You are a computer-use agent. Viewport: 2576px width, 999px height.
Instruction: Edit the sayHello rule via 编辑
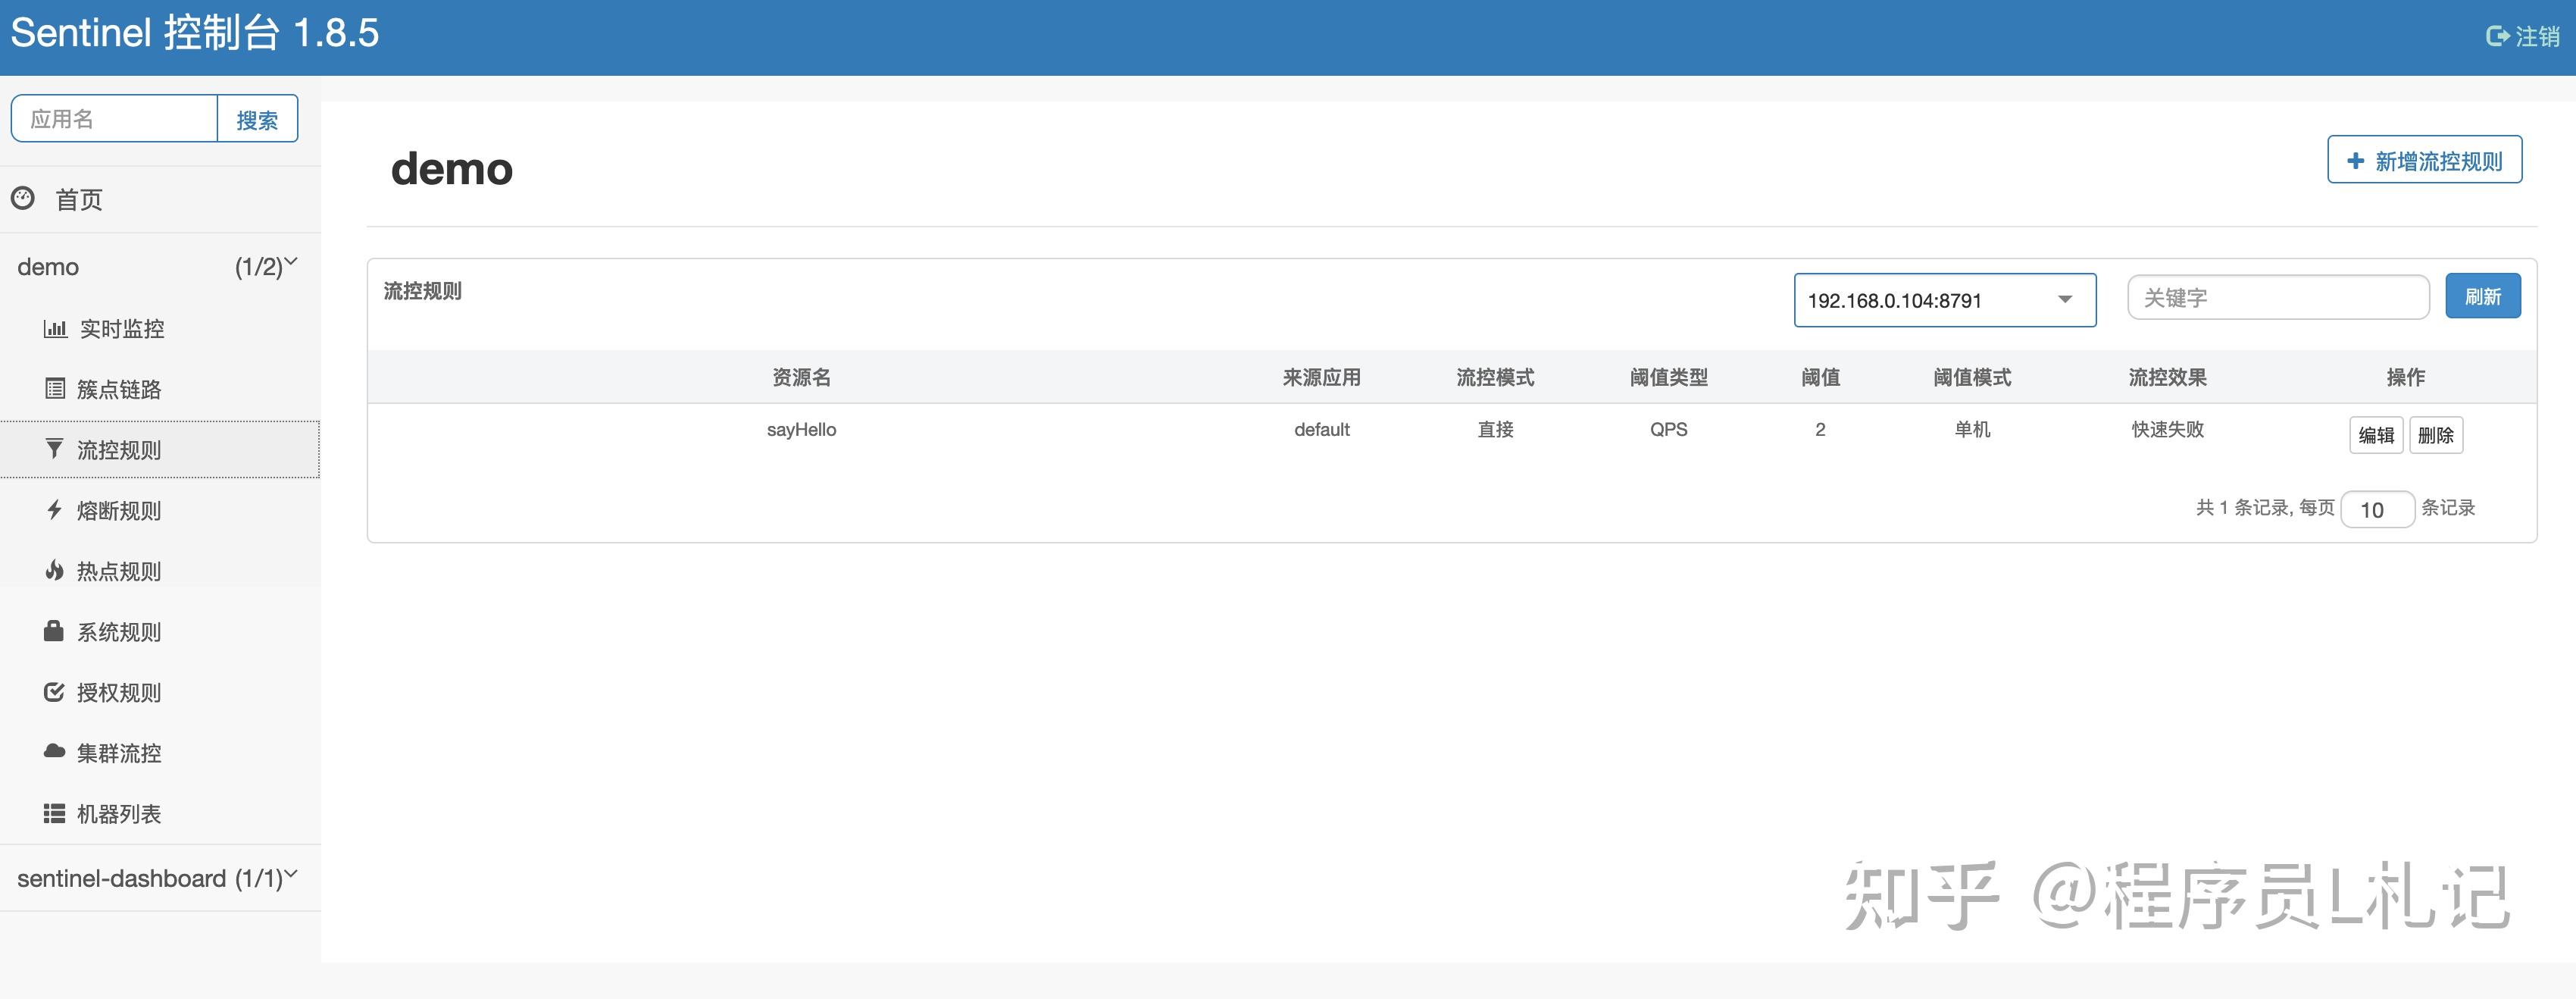[x=2376, y=435]
